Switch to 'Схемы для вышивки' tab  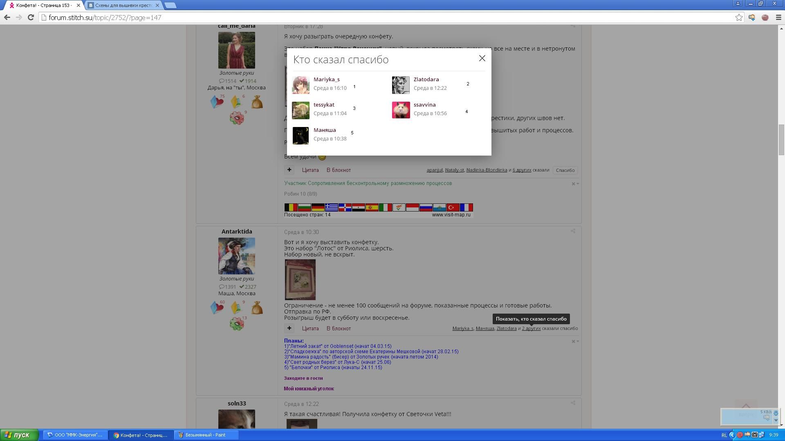click(123, 5)
